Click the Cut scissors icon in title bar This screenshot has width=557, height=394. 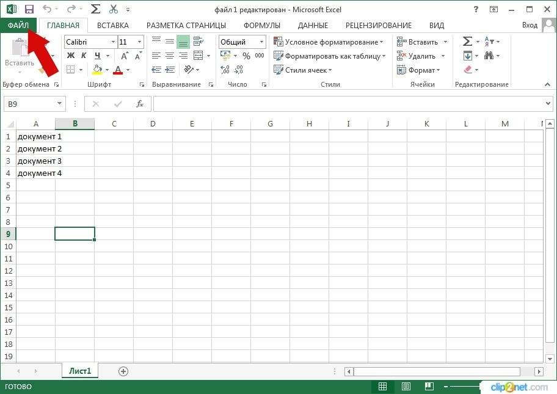point(113,9)
